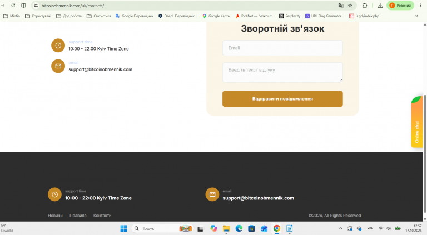Open the Статистика bookmark folder
The height and width of the screenshot is (235, 427).
click(x=99, y=16)
